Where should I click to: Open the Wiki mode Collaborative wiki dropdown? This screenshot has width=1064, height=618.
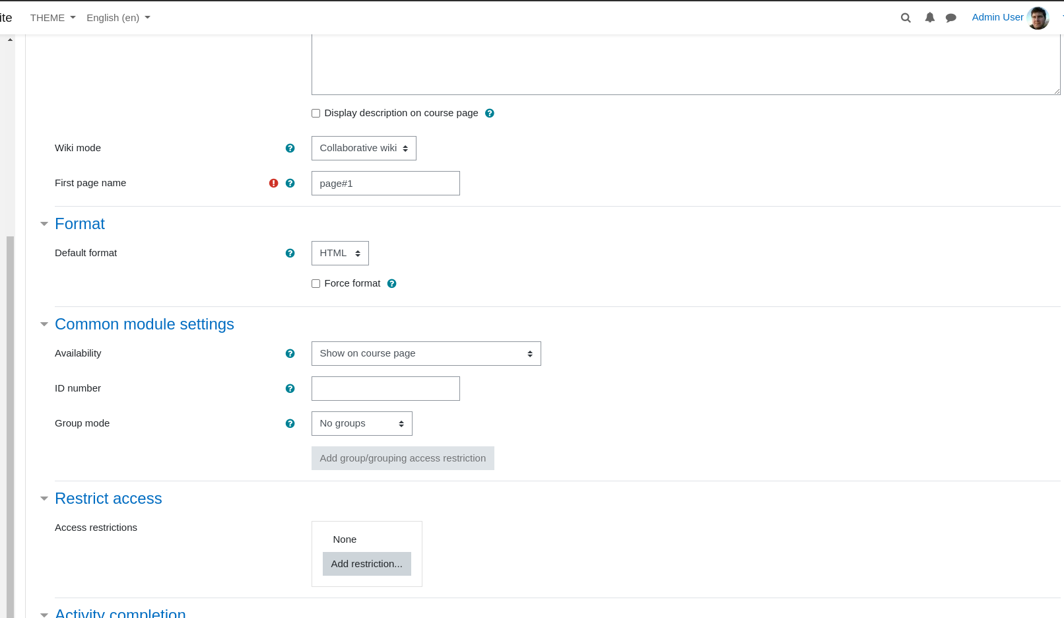pos(364,148)
